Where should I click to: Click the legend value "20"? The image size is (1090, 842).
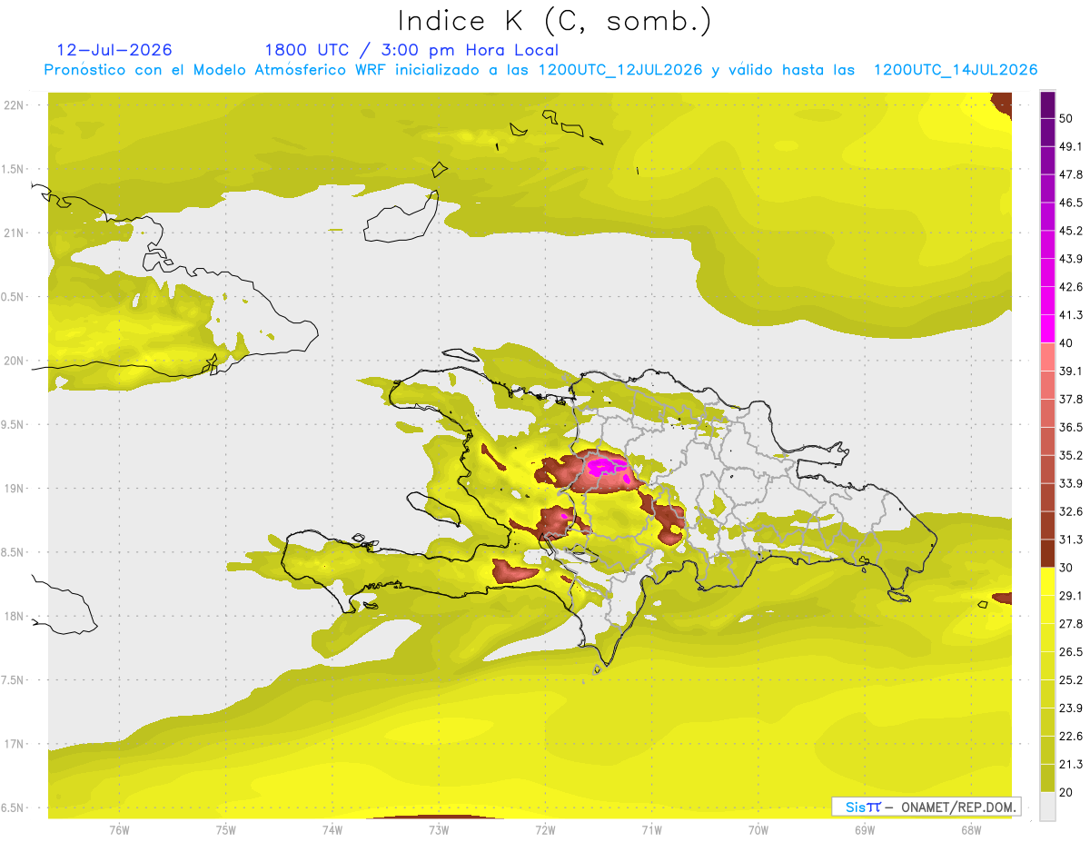[x=1066, y=793]
